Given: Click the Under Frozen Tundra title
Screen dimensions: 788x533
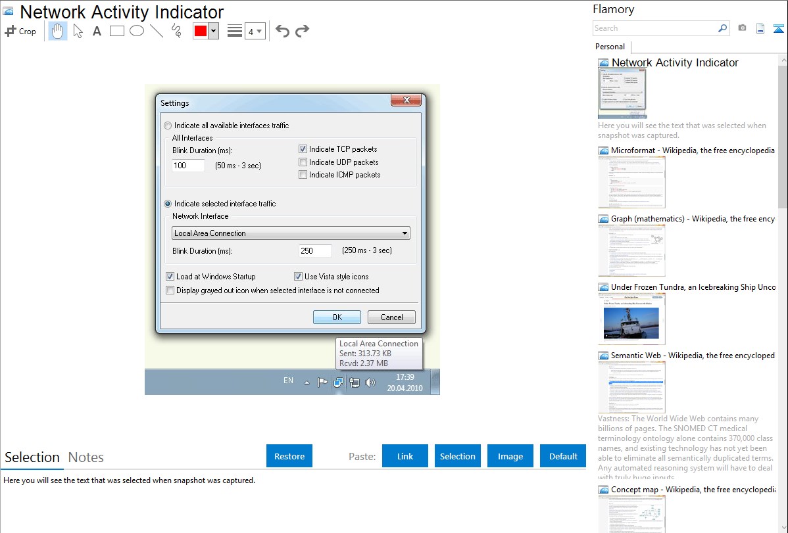Looking at the screenshot, I should point(693,287).
